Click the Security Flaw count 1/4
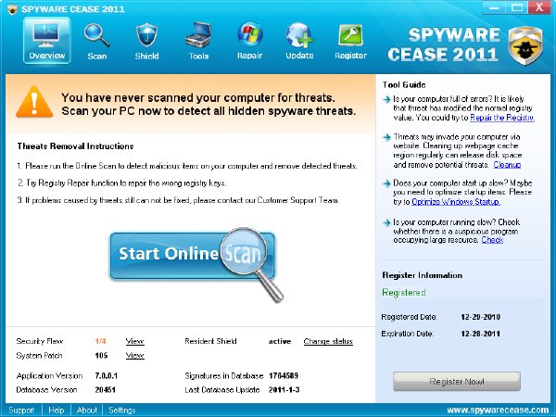Image resolution: width=556 pixels, height=417 pixels. click(100, 341)
